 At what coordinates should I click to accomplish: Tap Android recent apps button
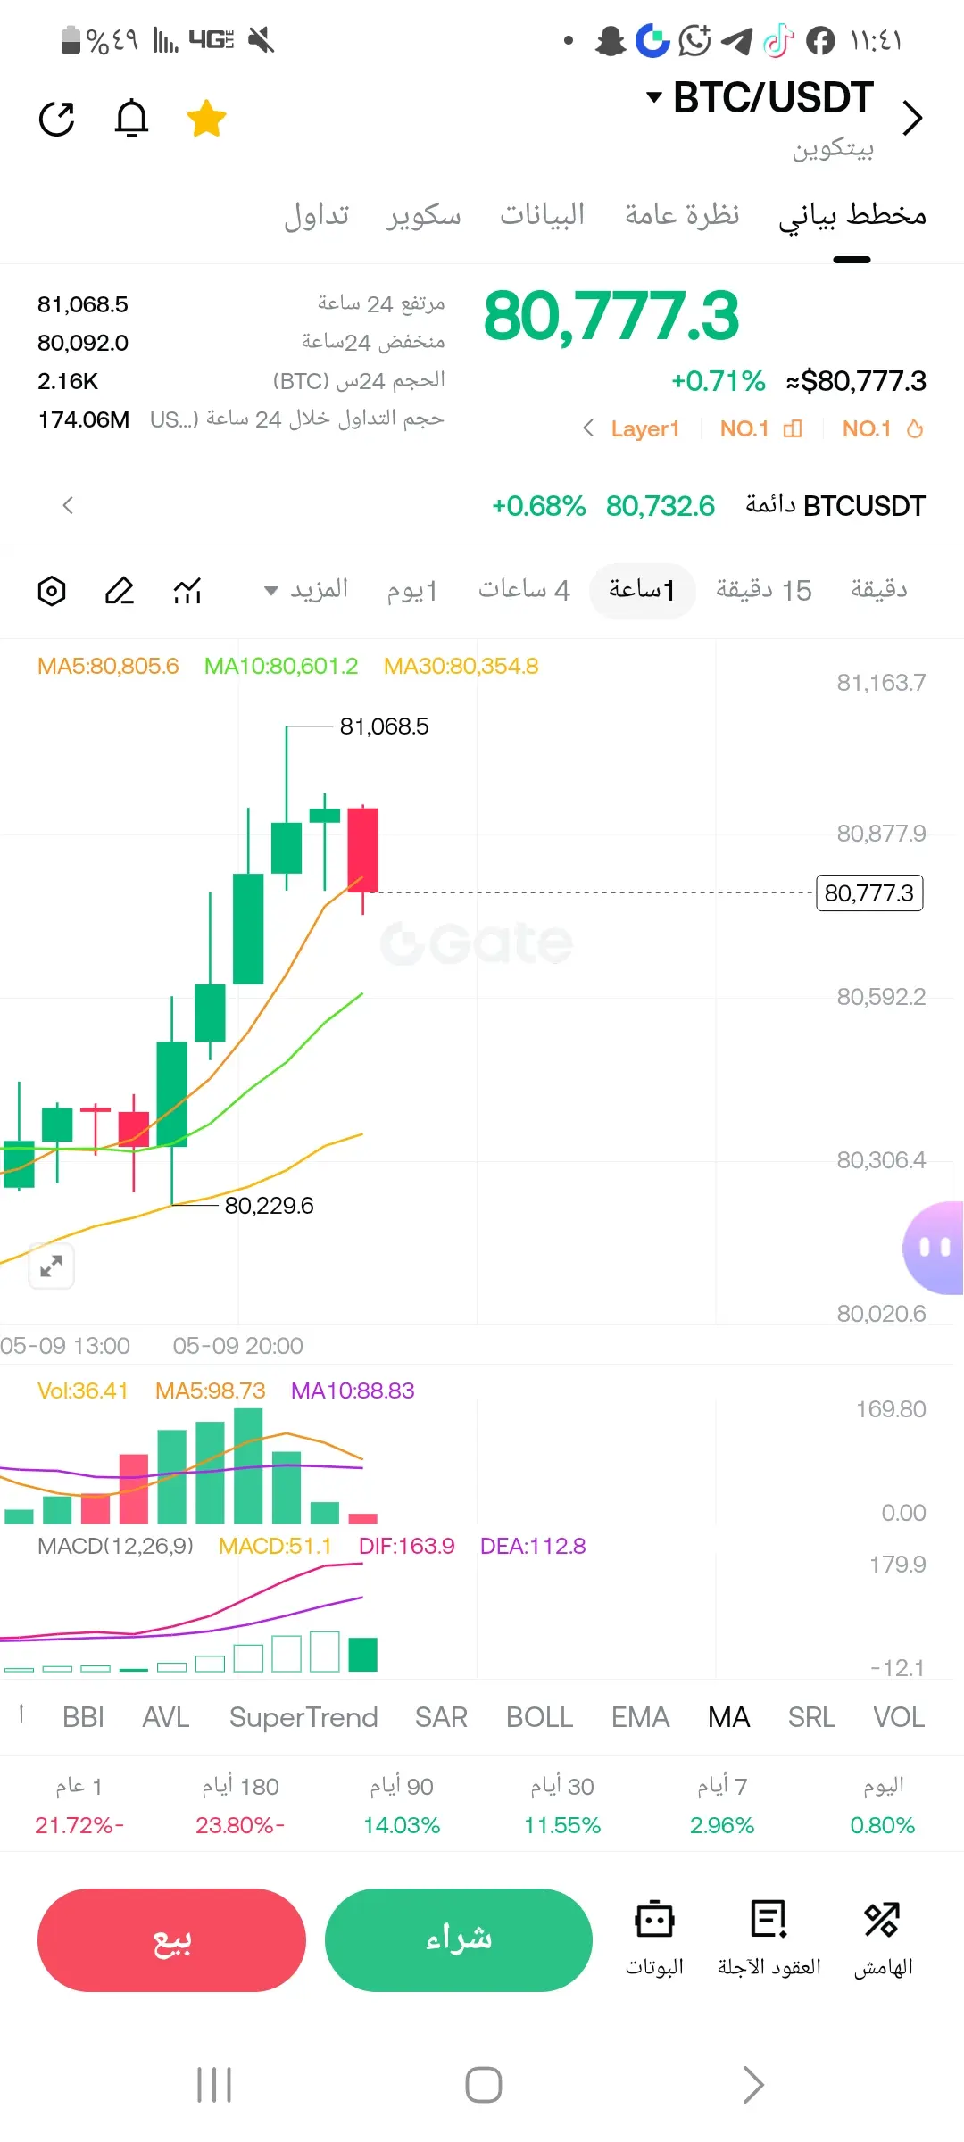pyautogui.click(x=214, y=2085)
